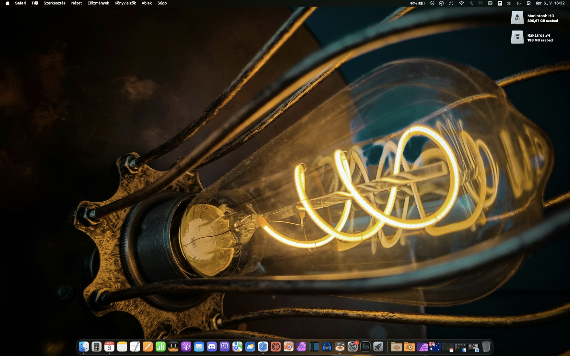The image size is (570, 356).
Task: Open Finder from the dock
Action: click(x=84, y=347)
